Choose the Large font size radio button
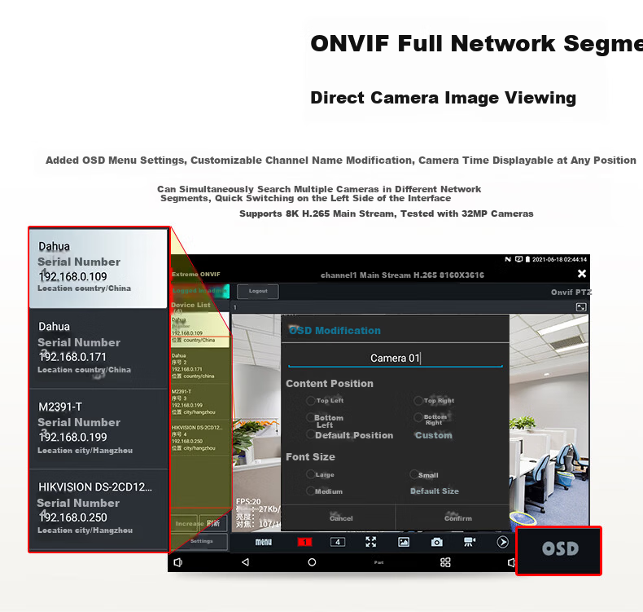Viewport: 643px width, 612px height. [310, 474]
